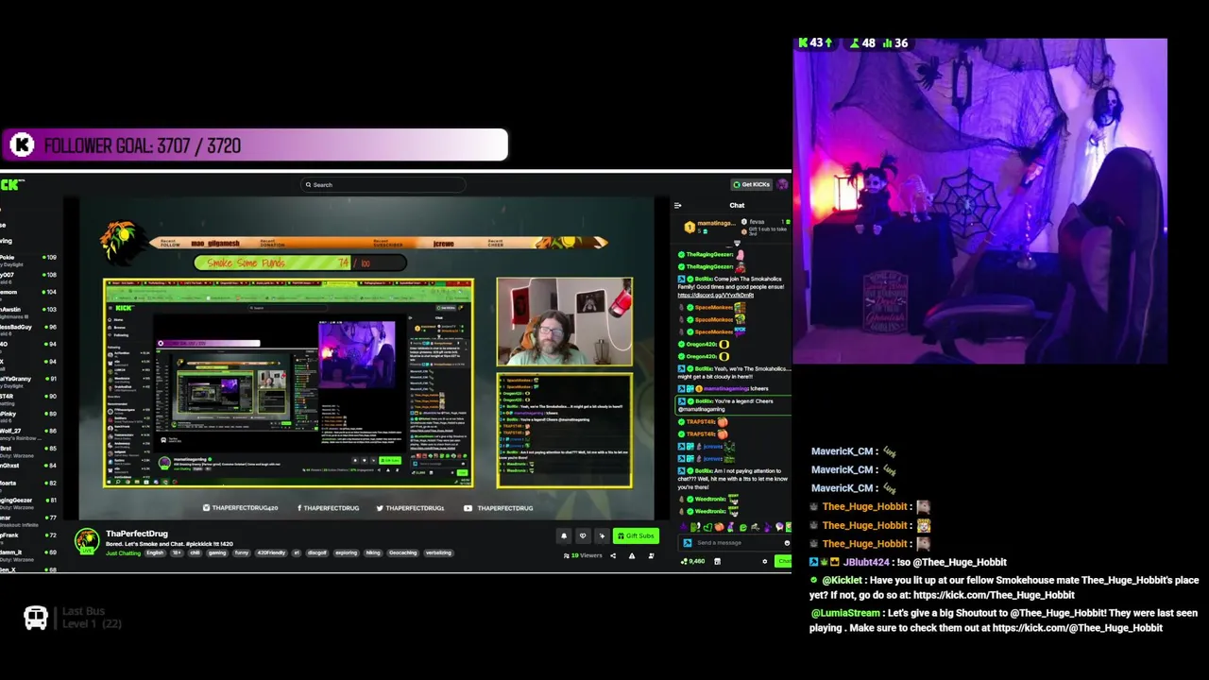Collapse the Chat panel arrow icon
1209x680 pixels.
click(x=677, y=205)
